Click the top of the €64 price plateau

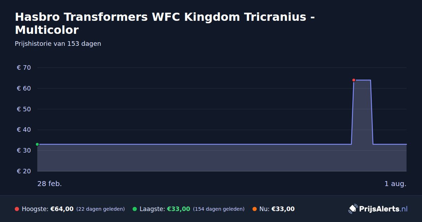click(362, 80)
